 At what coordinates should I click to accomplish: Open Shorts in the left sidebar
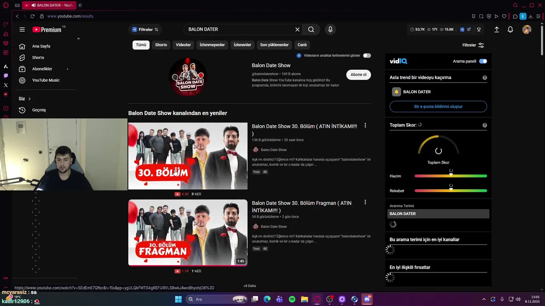pos(38,57)
